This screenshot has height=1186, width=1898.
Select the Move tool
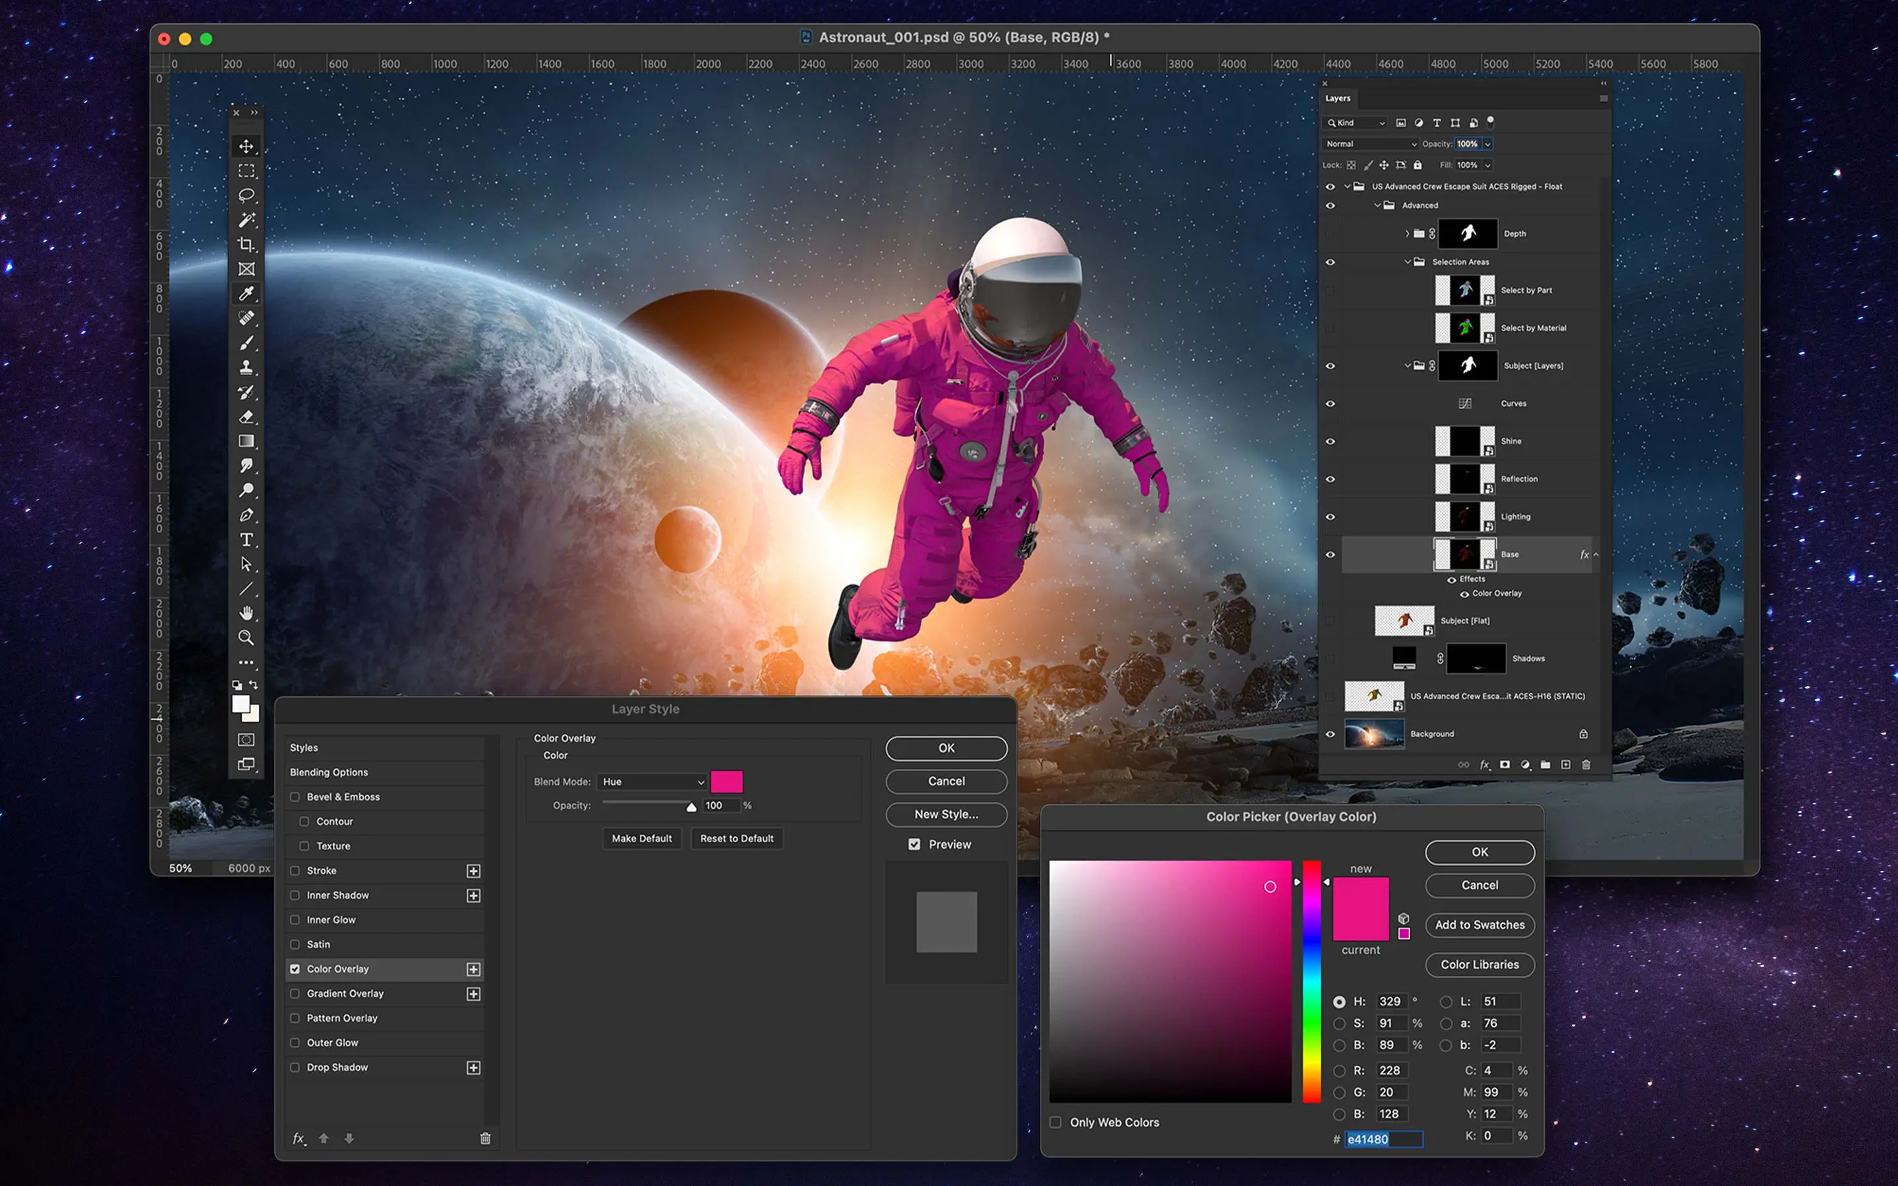246,147
